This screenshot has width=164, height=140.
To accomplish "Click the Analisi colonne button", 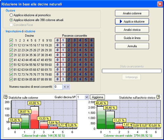I will [x=132, y=13].
